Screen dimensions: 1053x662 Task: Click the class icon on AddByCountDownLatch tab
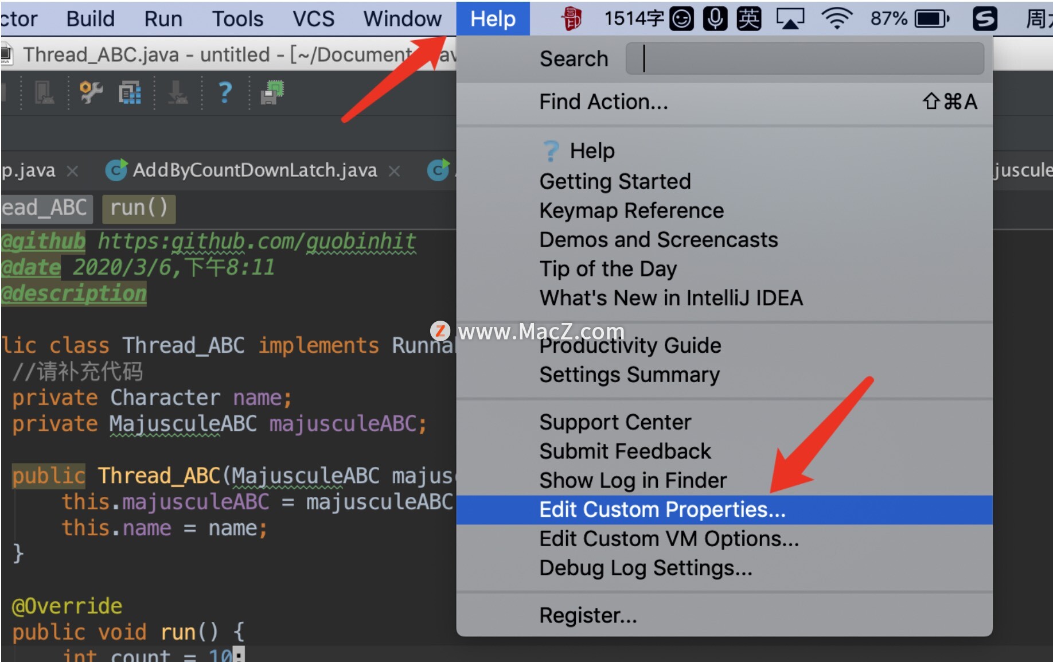click(116, 170)
